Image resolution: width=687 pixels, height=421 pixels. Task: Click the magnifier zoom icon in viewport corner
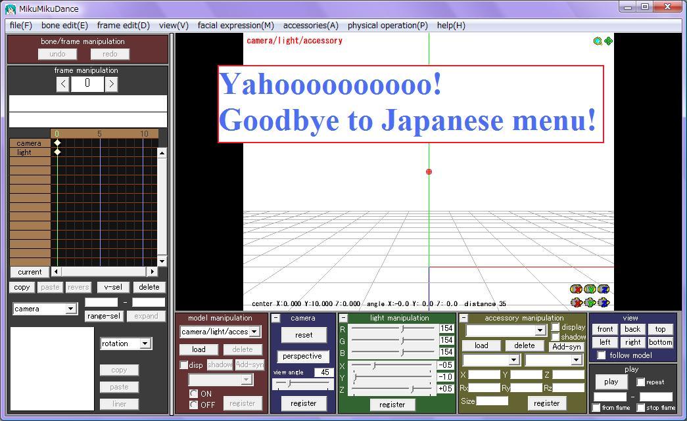(x=598, y=41)
